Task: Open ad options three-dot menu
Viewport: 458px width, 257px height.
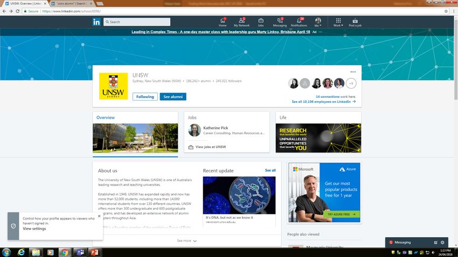Action: point(321,32)
